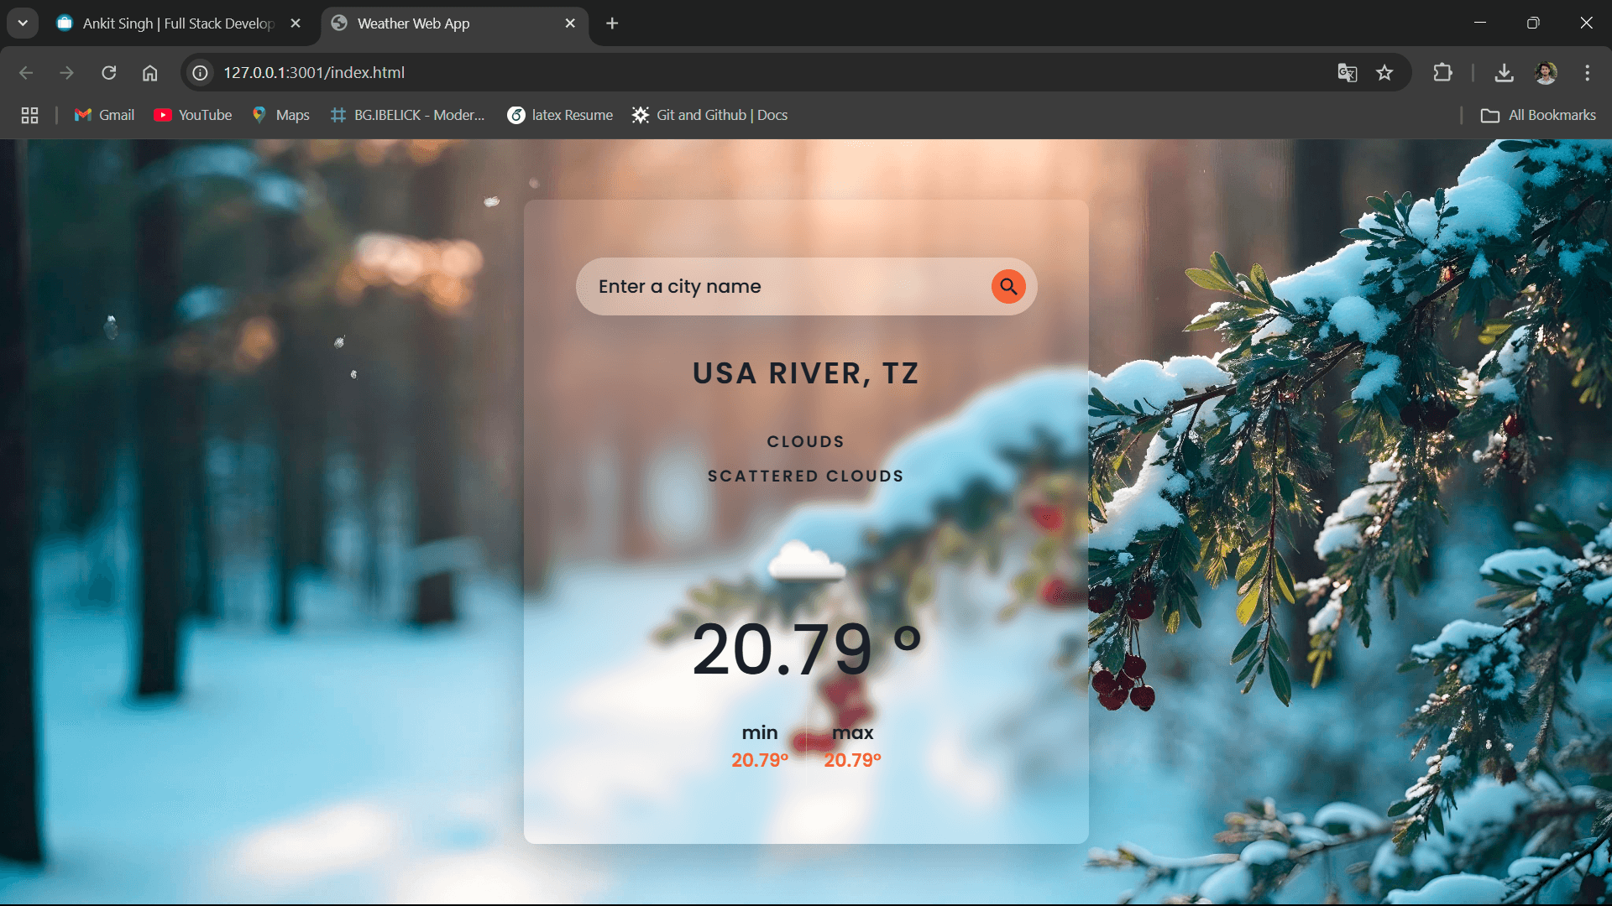
Task: Click the orange search icon in city box
Action: 1008,286
